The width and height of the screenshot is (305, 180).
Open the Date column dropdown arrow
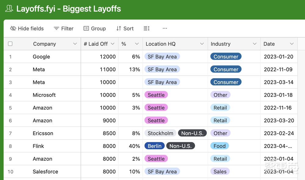292,44
